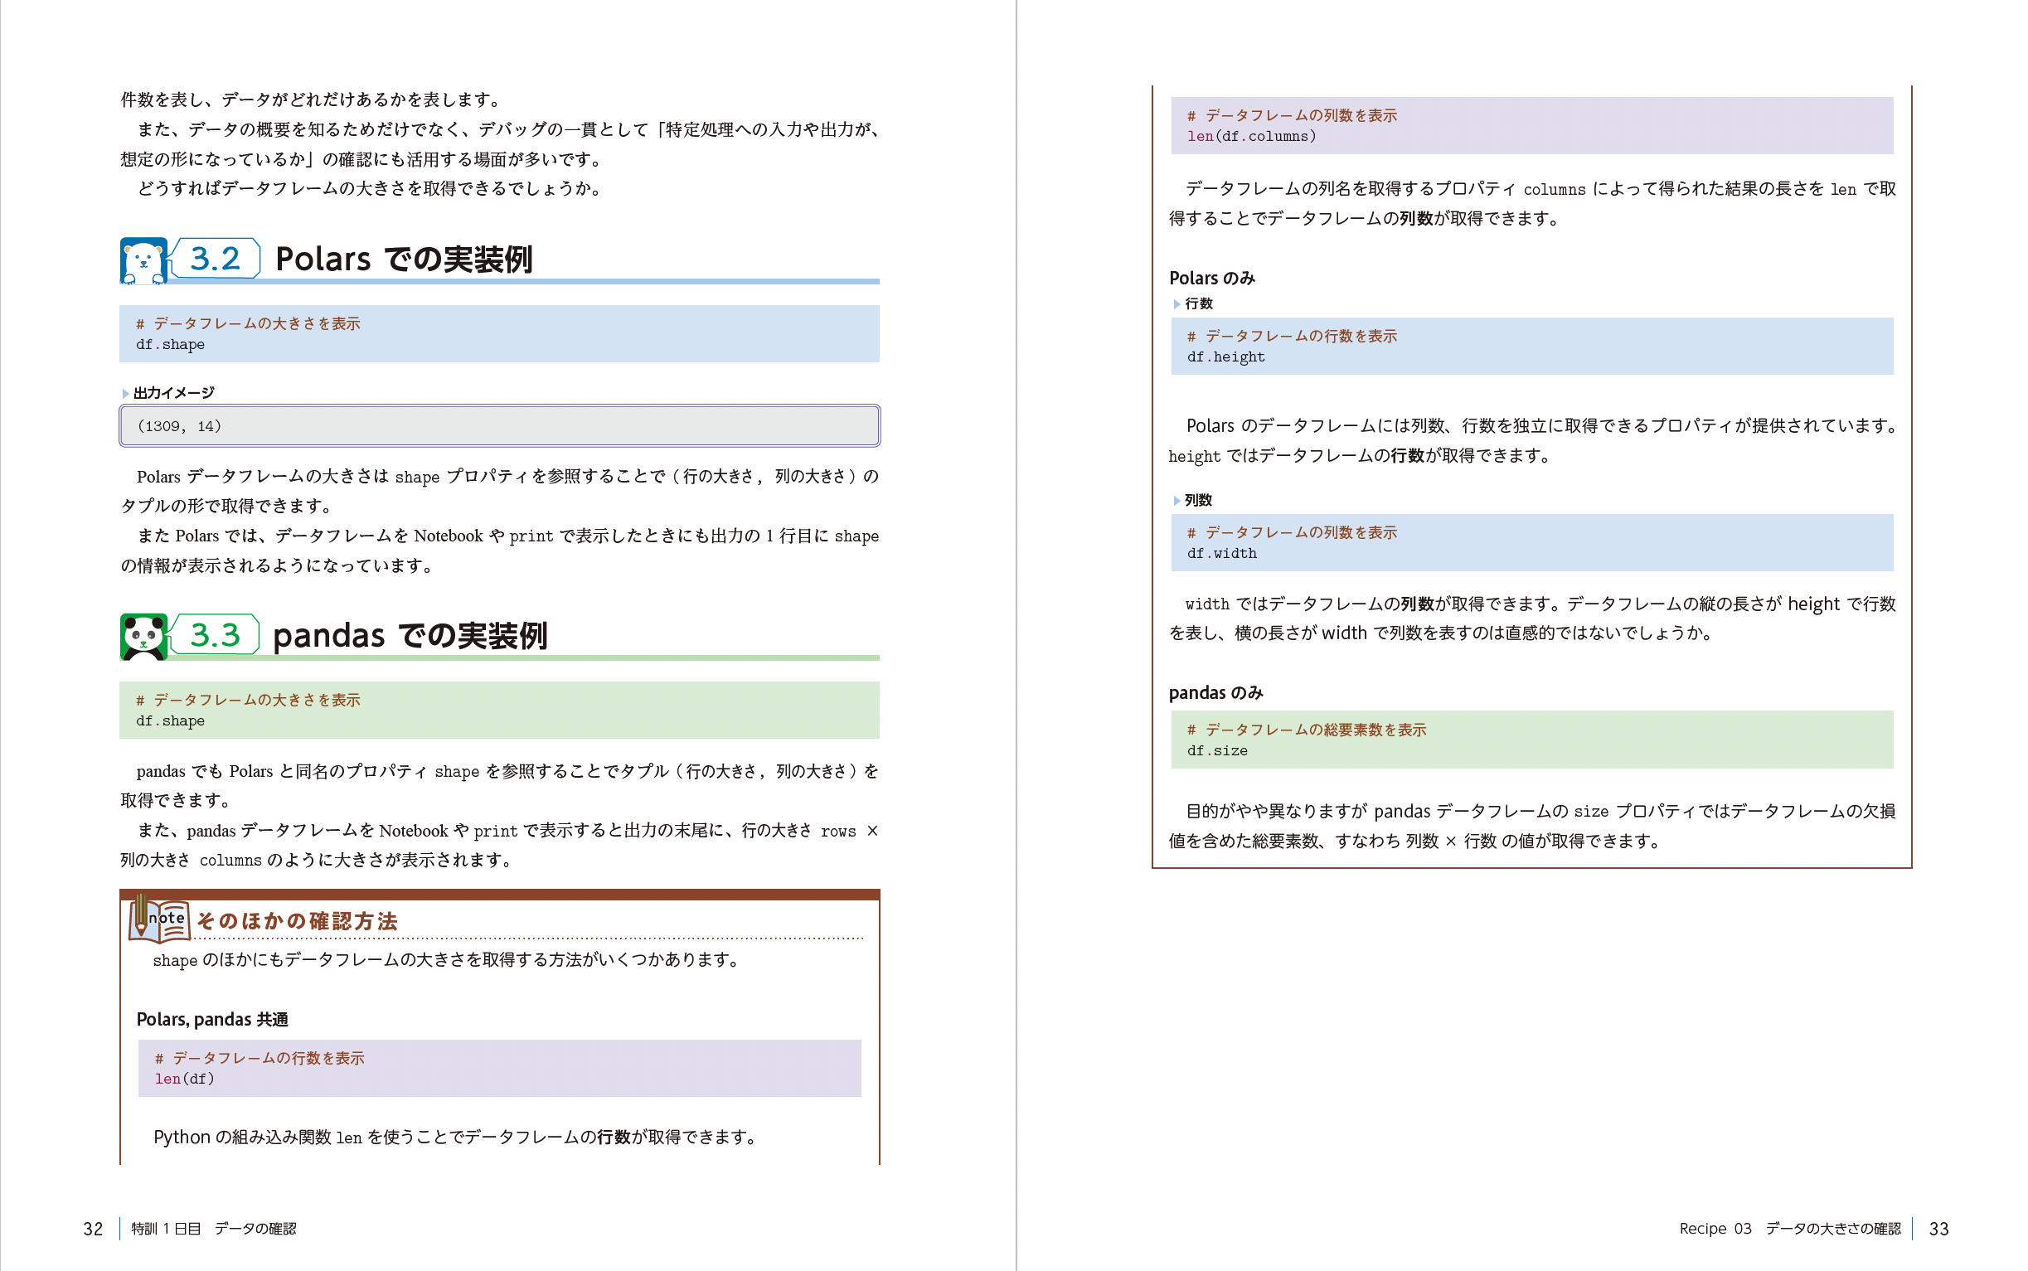The image size is (2028, 1271).
Task: Click the note title "そのほかの確認方法"
Action: 297,921
